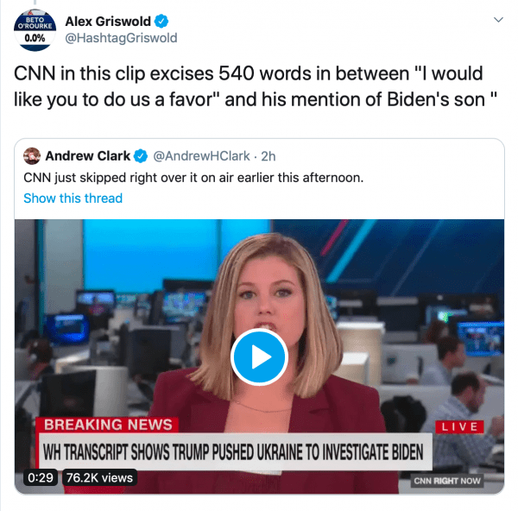Viewport: 518px width, 511px height.
Task: Click the WH TRANSCRIPT headline chyron
Action: click(x=234, y=452)
